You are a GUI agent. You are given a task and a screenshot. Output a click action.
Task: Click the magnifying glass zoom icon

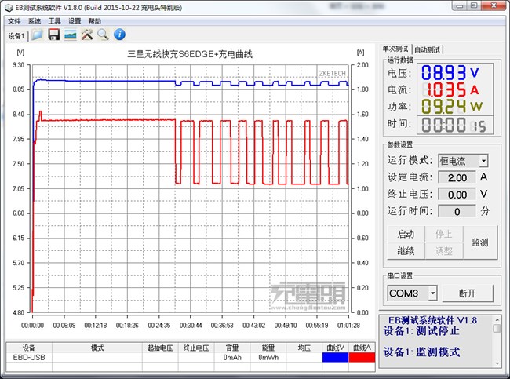[103, 35]
